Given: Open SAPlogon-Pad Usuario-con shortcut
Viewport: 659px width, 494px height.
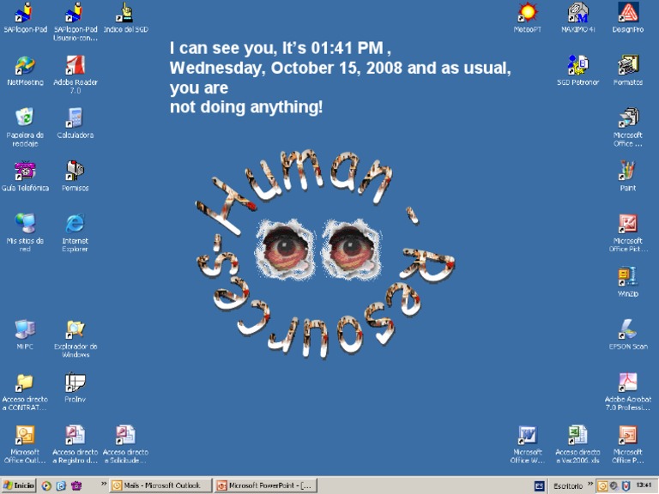Looking at the screenshot, I should tap(76, 21).
